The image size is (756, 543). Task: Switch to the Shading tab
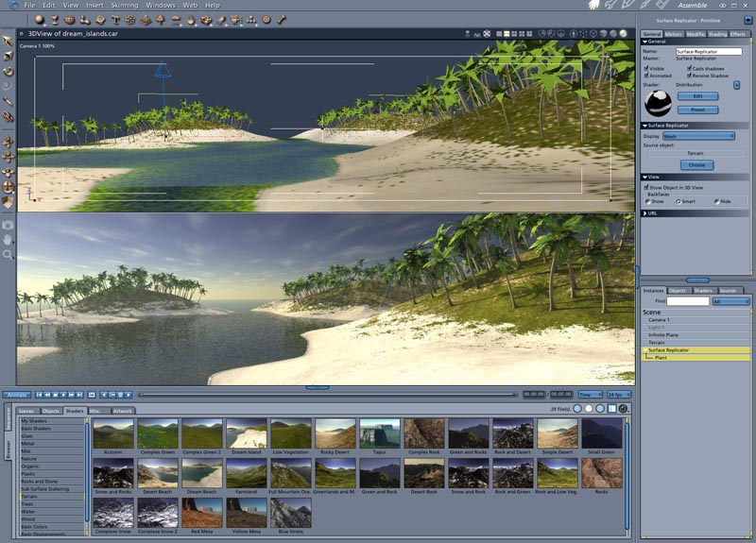pyautogui.click(x=717, y=33)
